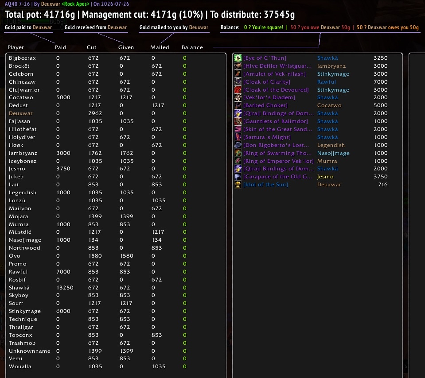Open the [Gauntlets of Kalimdor] item link
This screenshot has height=378, width=425.
coord(275,121)
